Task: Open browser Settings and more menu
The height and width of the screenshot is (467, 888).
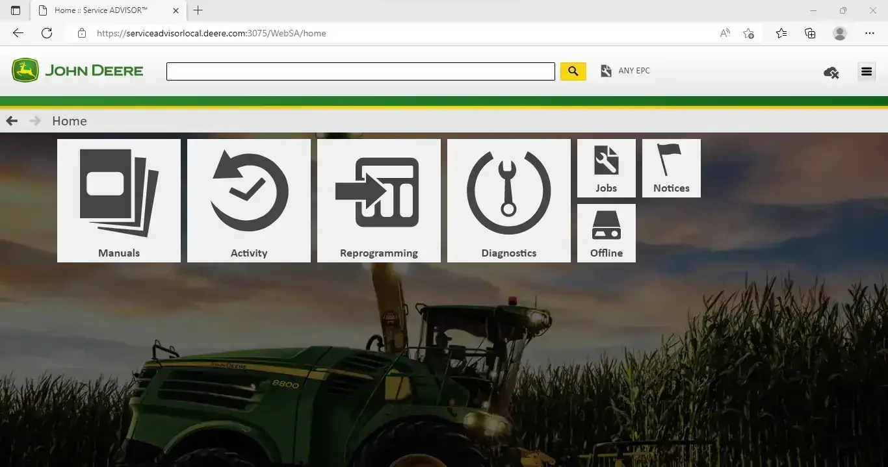Action: click(870, 33)
